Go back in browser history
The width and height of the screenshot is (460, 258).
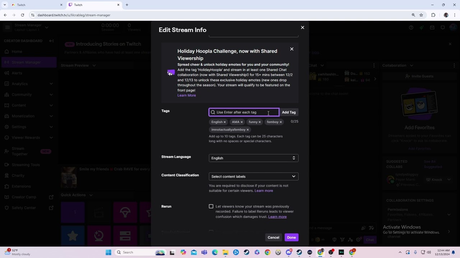coord(5,15)
